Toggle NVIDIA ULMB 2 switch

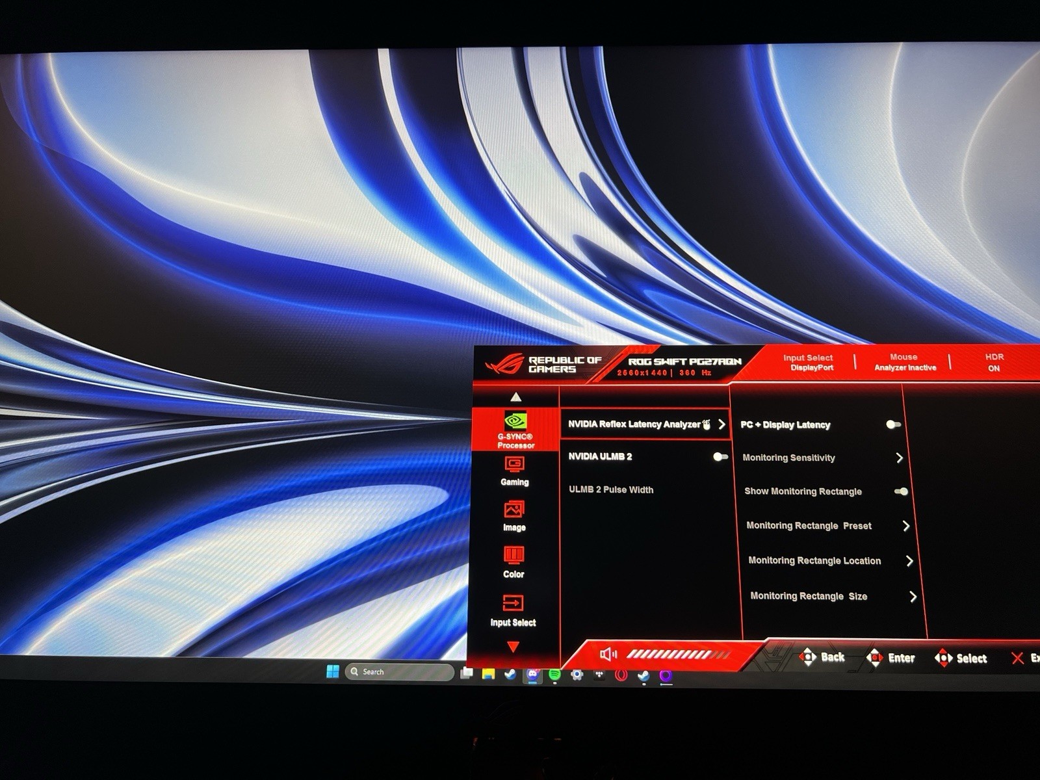click(x=720, y=457)
